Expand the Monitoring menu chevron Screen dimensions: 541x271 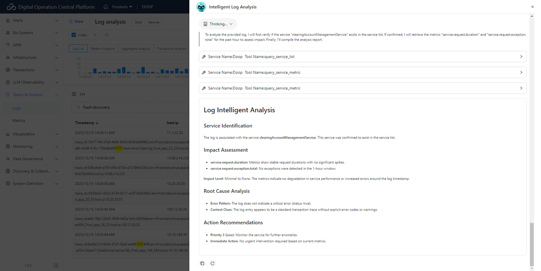(x=57, y=146)
